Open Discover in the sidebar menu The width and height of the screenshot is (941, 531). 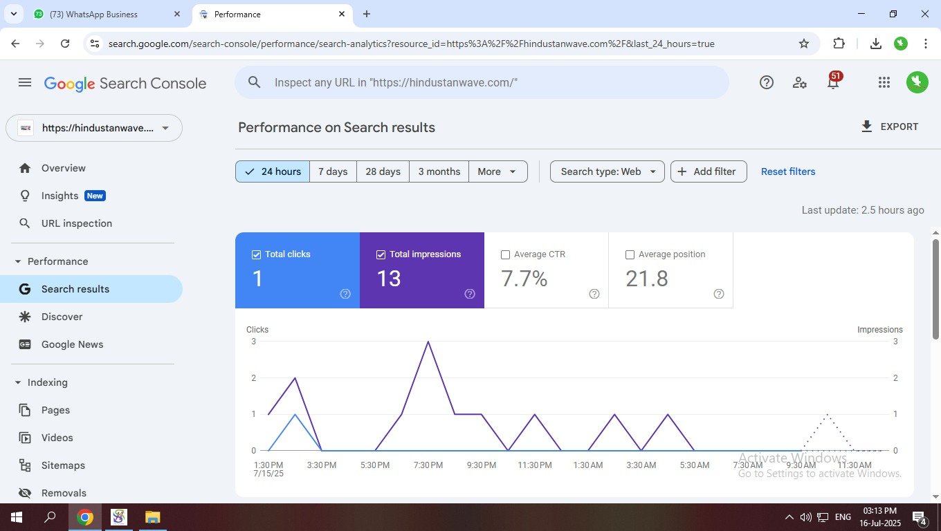pyautogui.click(x=62, y=317)
